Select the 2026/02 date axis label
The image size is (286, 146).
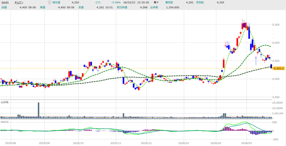tap(216, 142)
